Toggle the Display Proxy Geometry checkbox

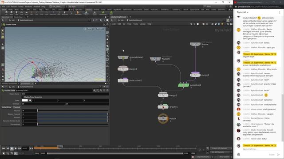[x=23, y=97]
